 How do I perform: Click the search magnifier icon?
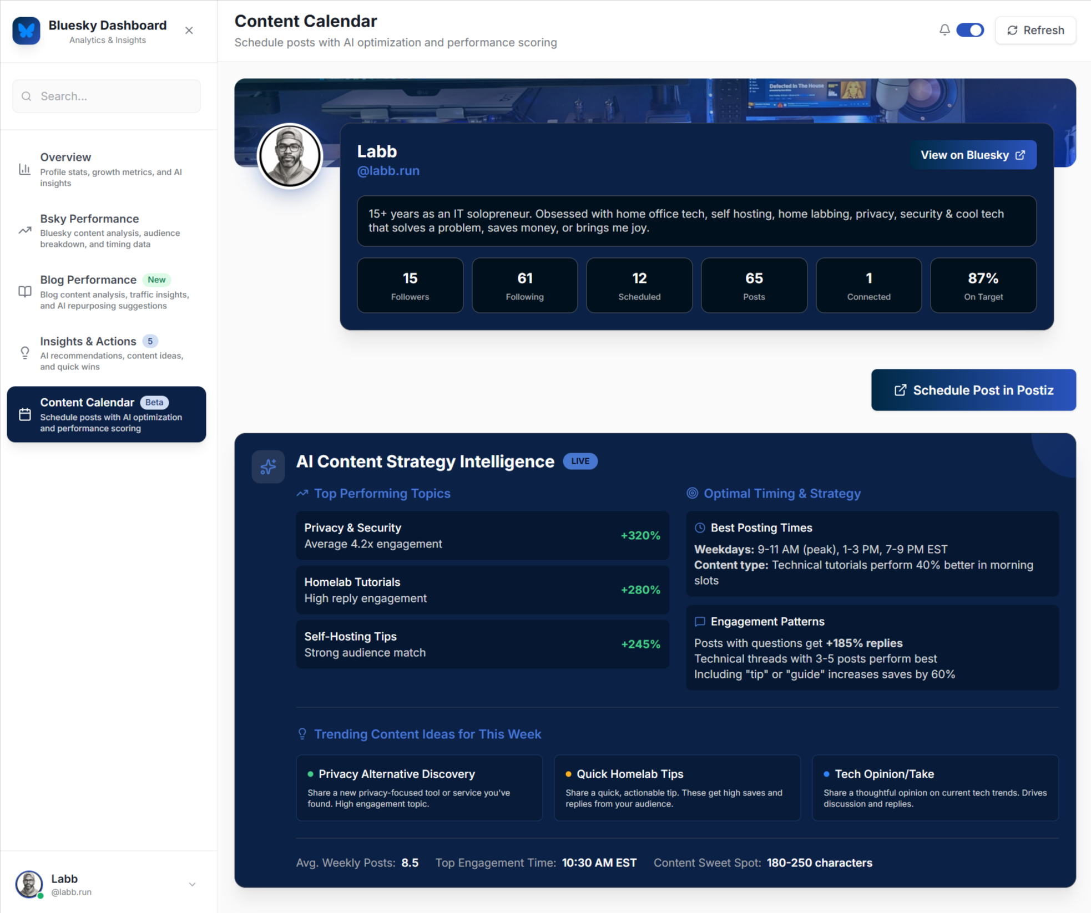26,96
